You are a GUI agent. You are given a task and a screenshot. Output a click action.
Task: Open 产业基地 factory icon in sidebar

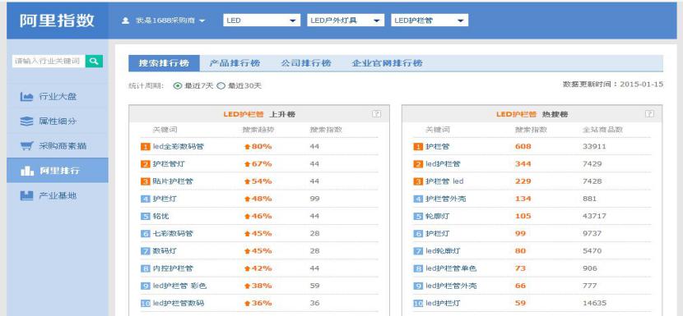tap(26, 195)
